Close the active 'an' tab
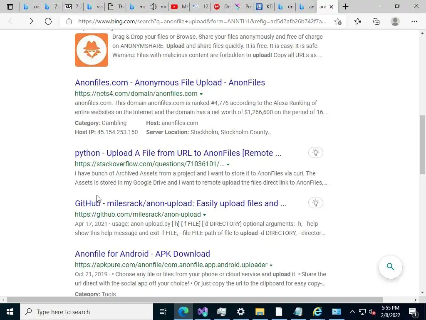Screen dimensions: 426x320 click(x=331, y=7)
